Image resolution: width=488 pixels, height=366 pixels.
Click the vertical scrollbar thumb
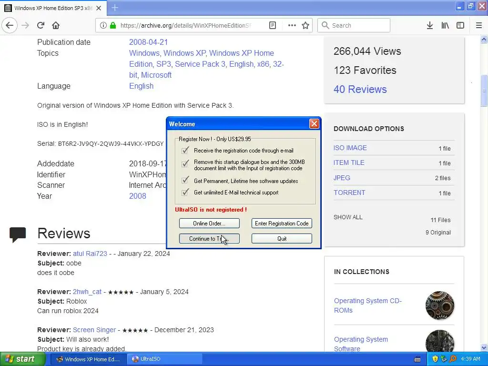tap(484, 91)
